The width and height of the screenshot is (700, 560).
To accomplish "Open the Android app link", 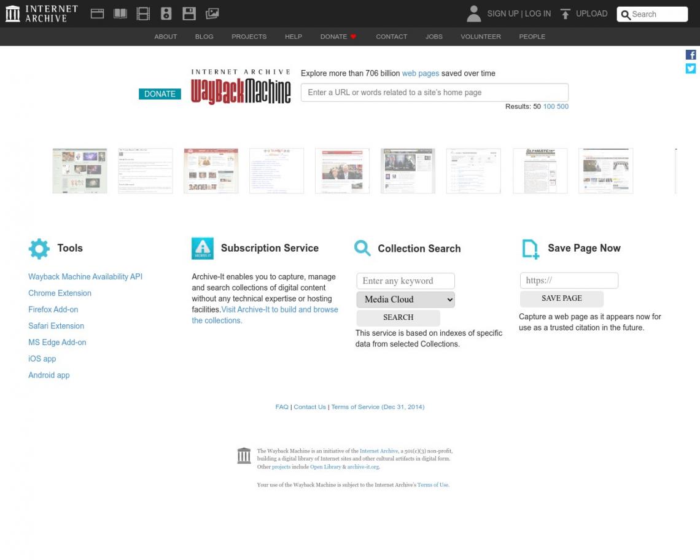I will pyautogui.click(x=49, y=375).
